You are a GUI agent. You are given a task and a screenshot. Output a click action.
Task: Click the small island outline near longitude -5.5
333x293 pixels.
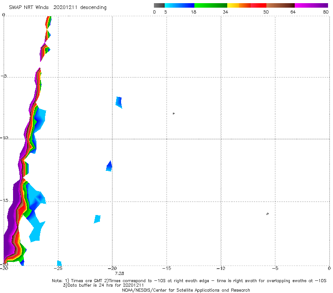point(267,214)
